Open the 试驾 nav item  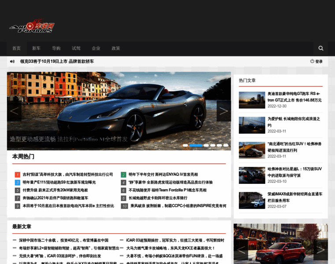coord(76,48)
